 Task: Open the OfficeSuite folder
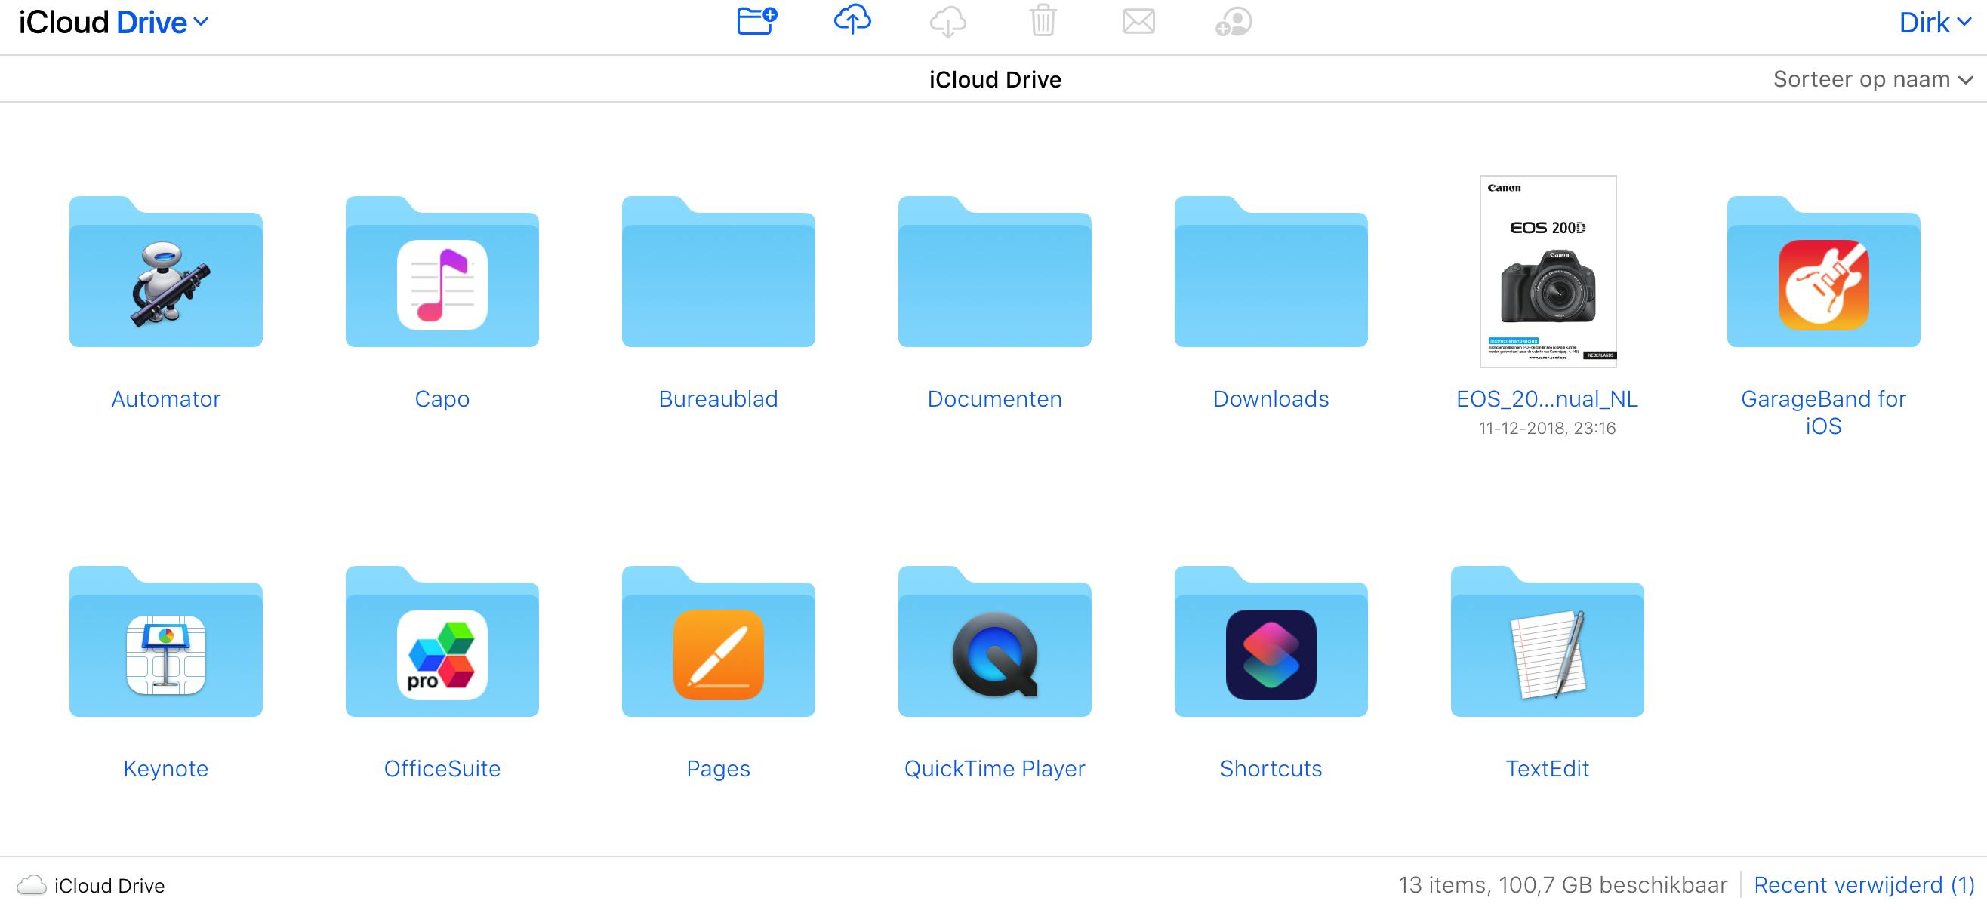click(442, 642)
